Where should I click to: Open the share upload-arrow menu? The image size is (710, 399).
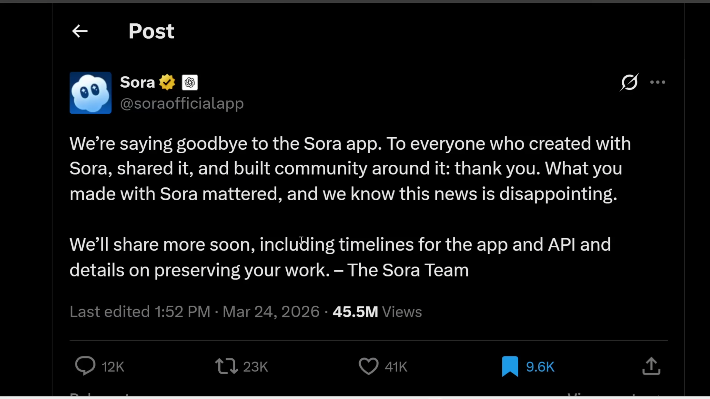click(x=651, y=366)
